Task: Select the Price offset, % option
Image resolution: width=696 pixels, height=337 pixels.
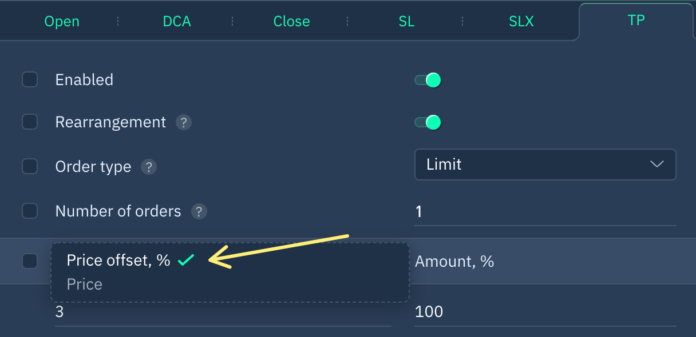Action: click(118, 260)
